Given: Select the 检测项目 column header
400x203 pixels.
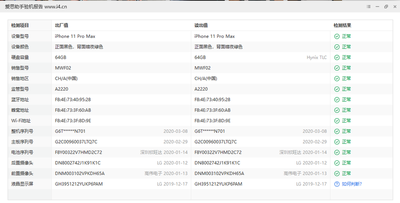Looking at the screenshot, I should tap(20, 25).
